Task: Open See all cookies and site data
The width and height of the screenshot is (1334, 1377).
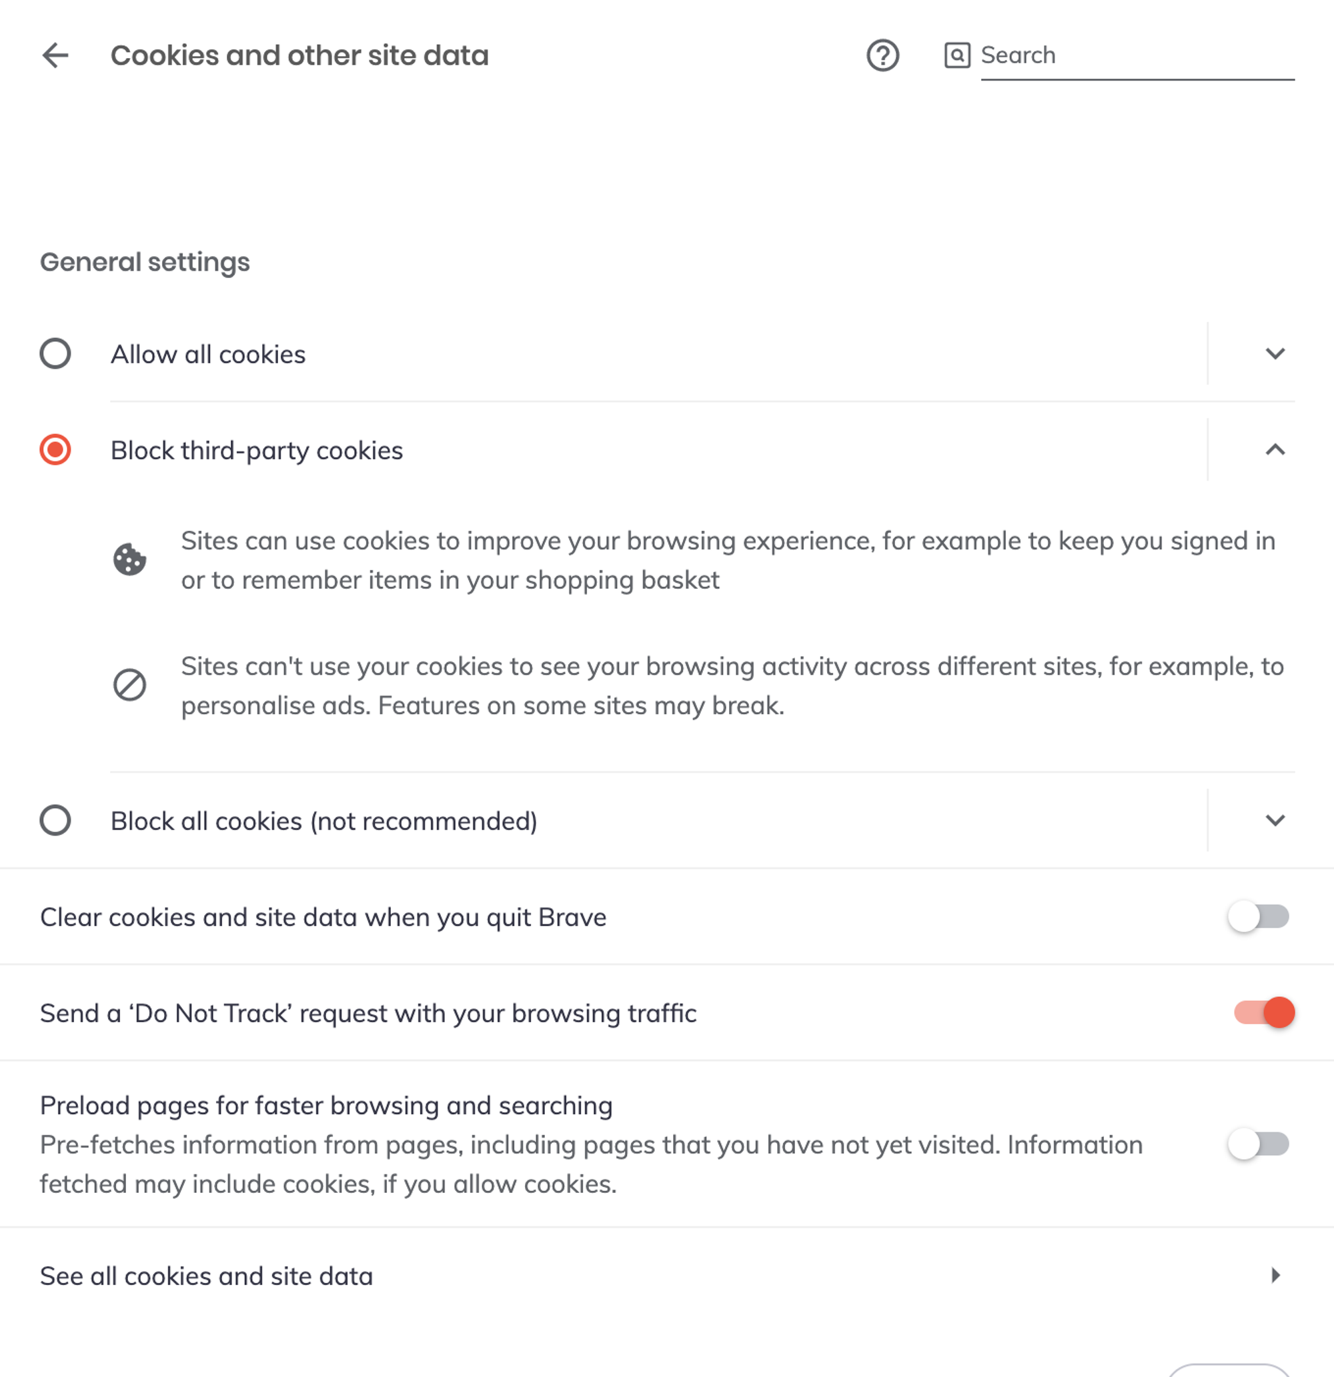Action: pos(207,1276)
